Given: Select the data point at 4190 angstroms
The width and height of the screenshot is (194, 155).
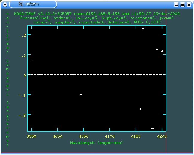Looking at the screenshot, I should point(157,49).
